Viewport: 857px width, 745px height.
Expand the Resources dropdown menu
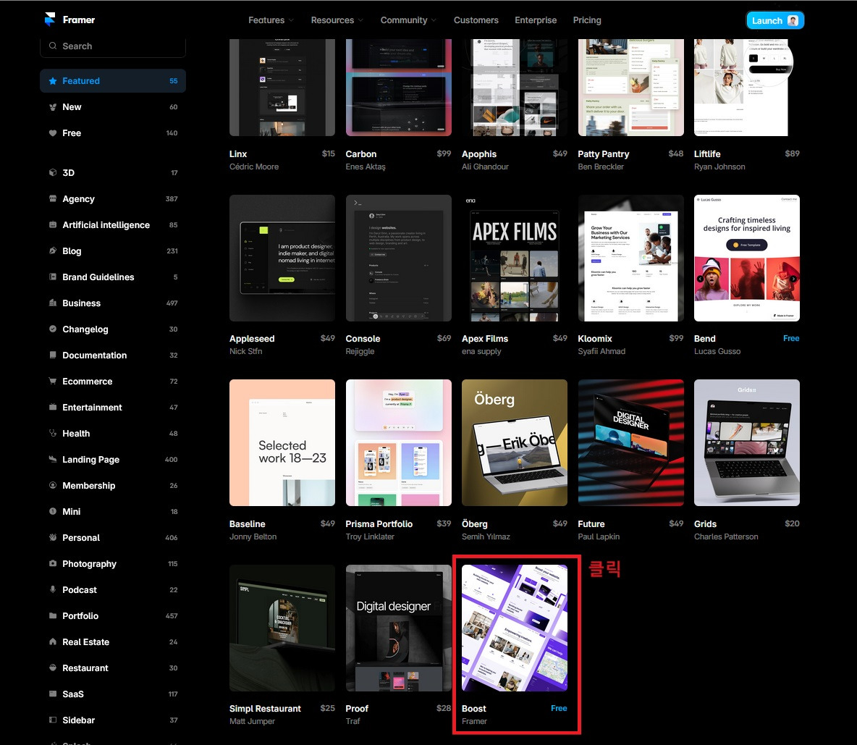[337, 20]
